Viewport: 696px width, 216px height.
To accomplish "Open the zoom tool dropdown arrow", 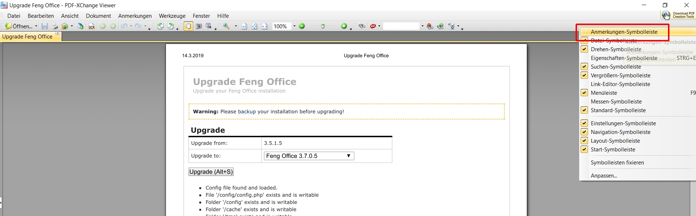I will coord(236,26).
